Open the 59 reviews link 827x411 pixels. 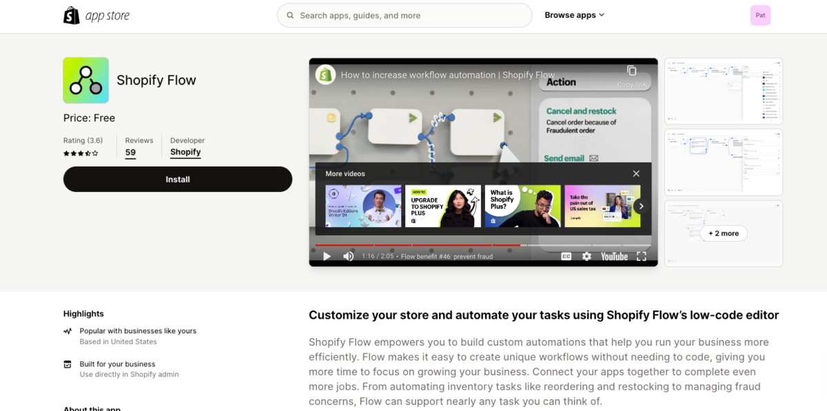coord(130,152)
